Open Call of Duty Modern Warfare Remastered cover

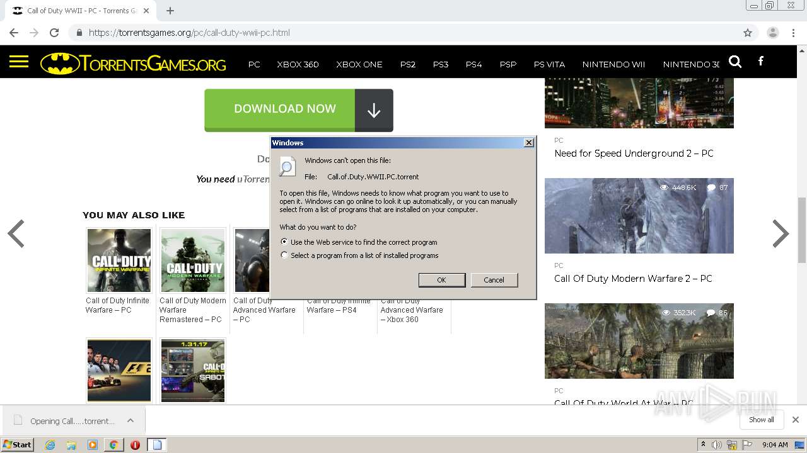193,260
